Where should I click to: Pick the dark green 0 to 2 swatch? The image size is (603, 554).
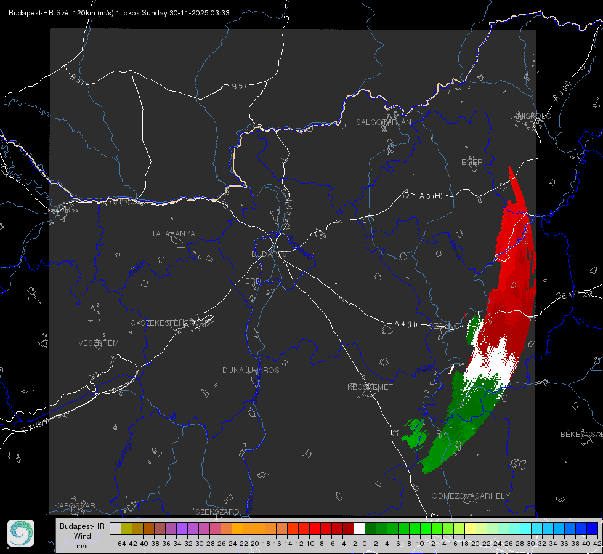pyautogui.click(x=370, y=528)
